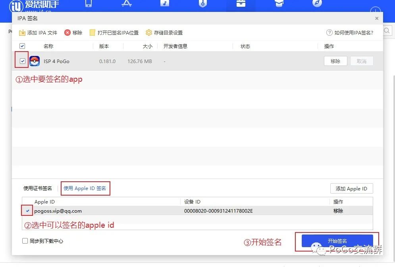Click the search magnifier behind dialog

pos(387,31)
